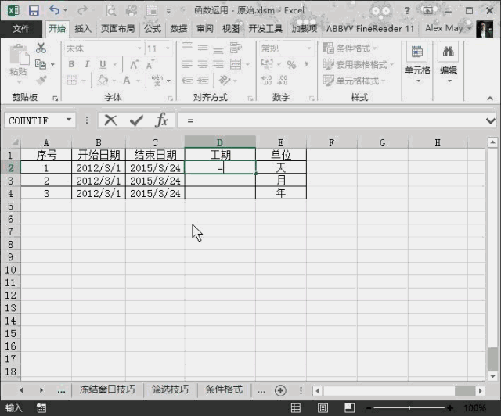501x416 pixels.
Task: Switch to Page Break Preview view
Action: click(x=349, y=407)
